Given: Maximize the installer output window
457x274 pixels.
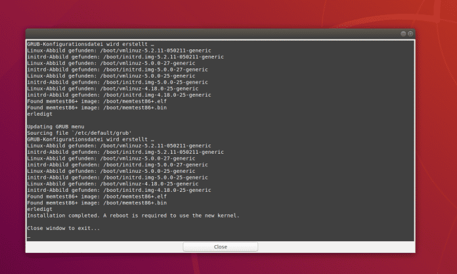Looking at the screenshot, I should (410, 34).
